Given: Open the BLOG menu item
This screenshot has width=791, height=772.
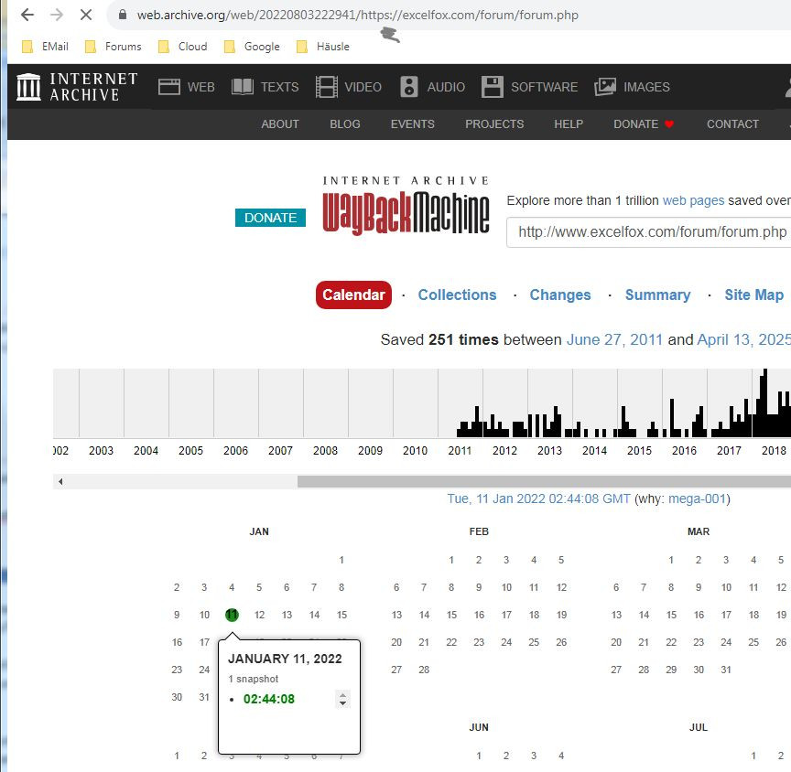Looking at the screenshot, I should pyautogui.click(x=345, y=124).
